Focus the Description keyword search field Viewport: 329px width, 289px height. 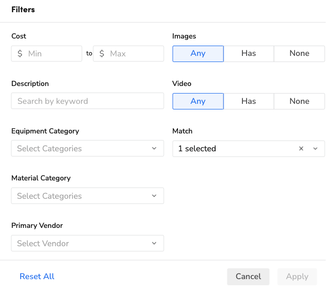[88, 101]
